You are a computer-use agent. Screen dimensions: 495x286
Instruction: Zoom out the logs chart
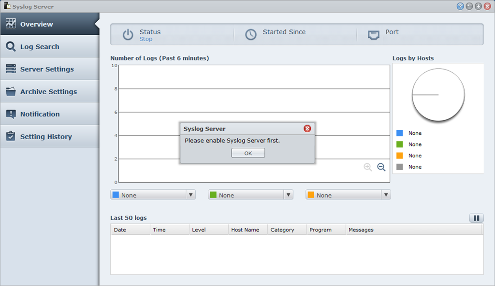[x=381, y=167]
